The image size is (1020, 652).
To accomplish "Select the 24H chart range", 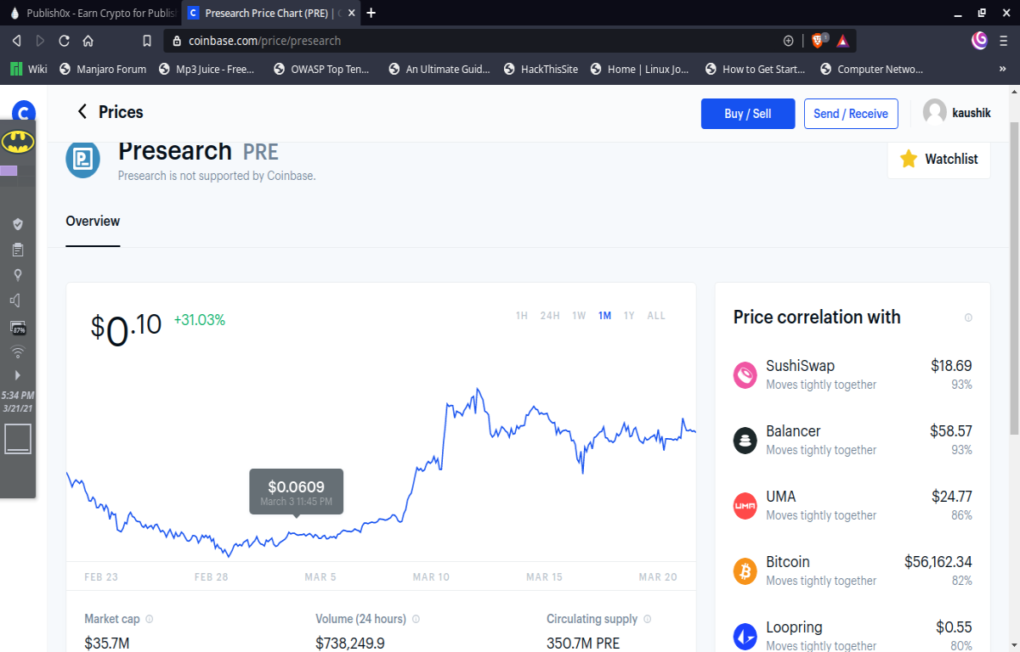I will (550, 316).
